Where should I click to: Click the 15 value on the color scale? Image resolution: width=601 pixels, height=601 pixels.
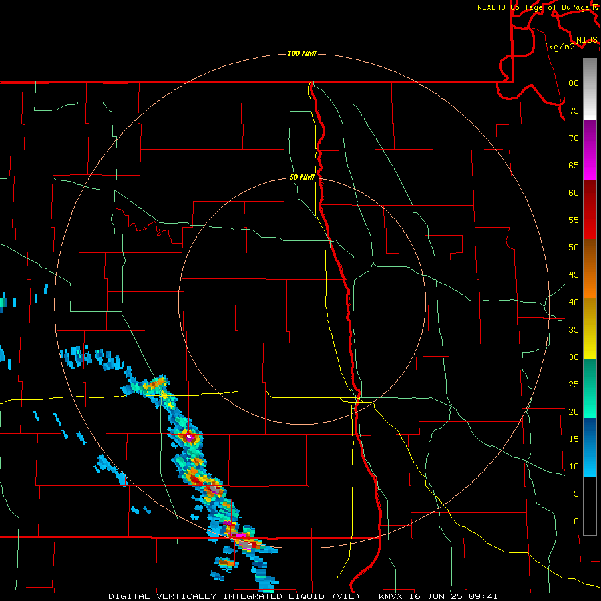tap(574, 439)
